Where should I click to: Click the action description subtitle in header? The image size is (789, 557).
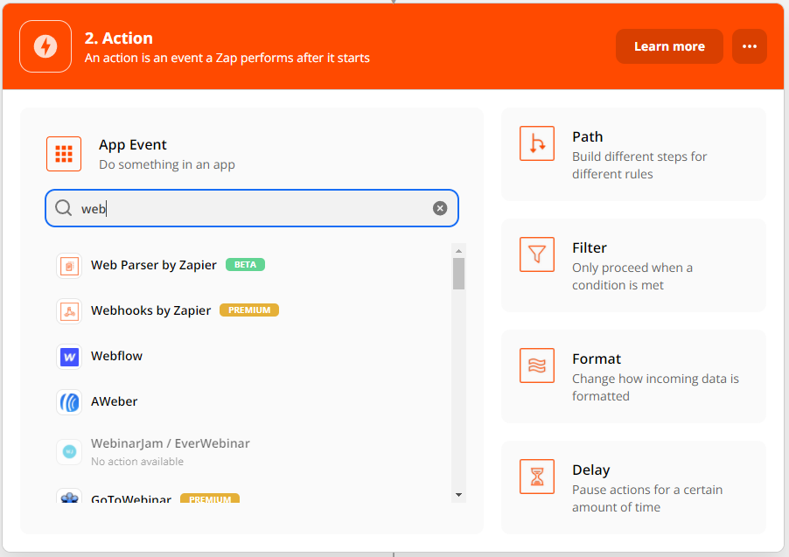point(227,58)
